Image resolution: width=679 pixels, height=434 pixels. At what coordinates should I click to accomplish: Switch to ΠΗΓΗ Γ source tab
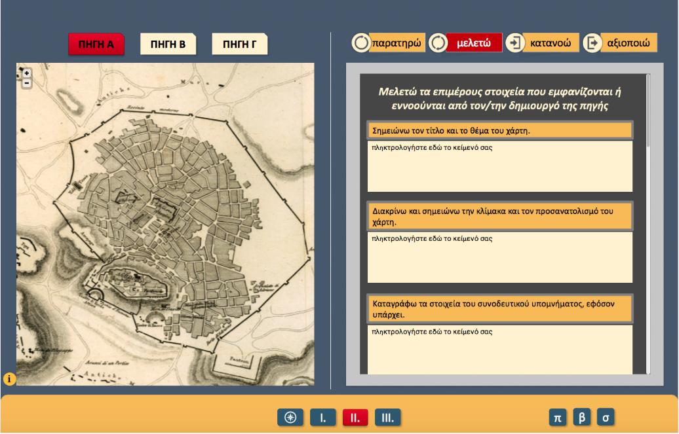tap(239, 44)
